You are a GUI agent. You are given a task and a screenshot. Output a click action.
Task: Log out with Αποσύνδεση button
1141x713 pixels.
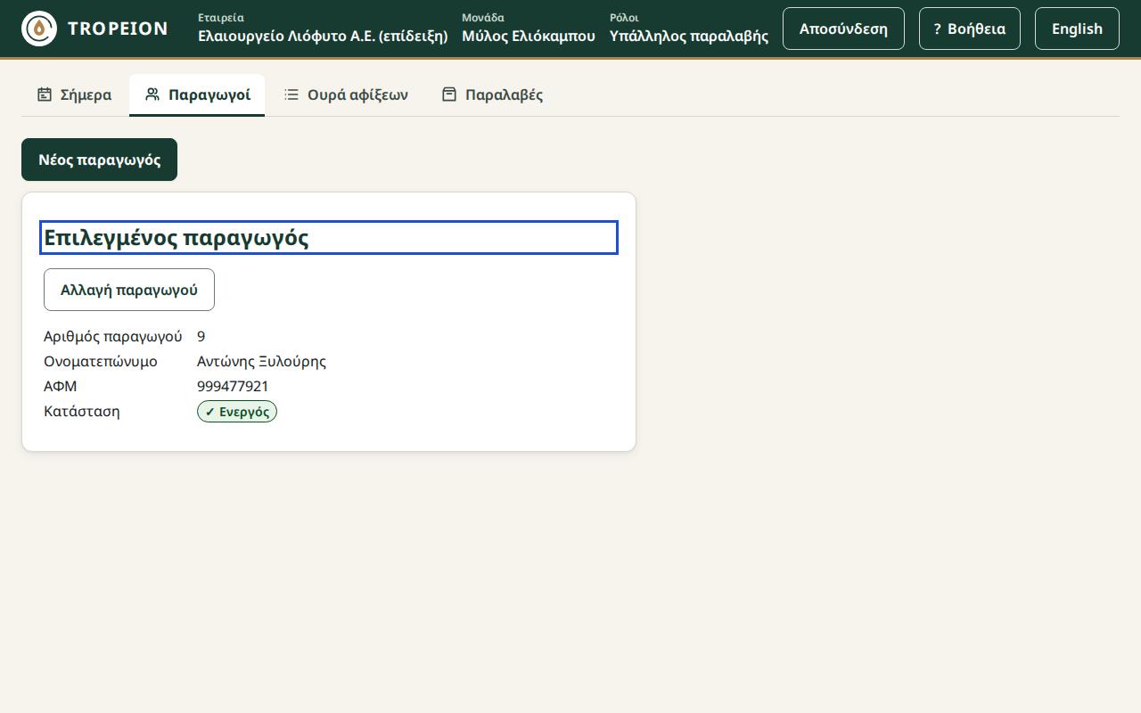(843, 29)
